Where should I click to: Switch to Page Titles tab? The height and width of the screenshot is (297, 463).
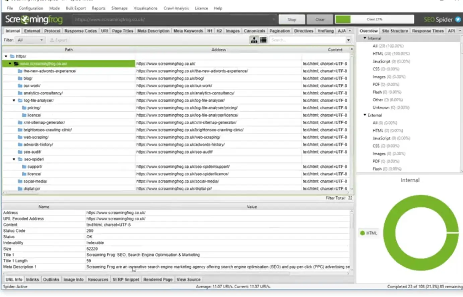click(x=123, y=31)
